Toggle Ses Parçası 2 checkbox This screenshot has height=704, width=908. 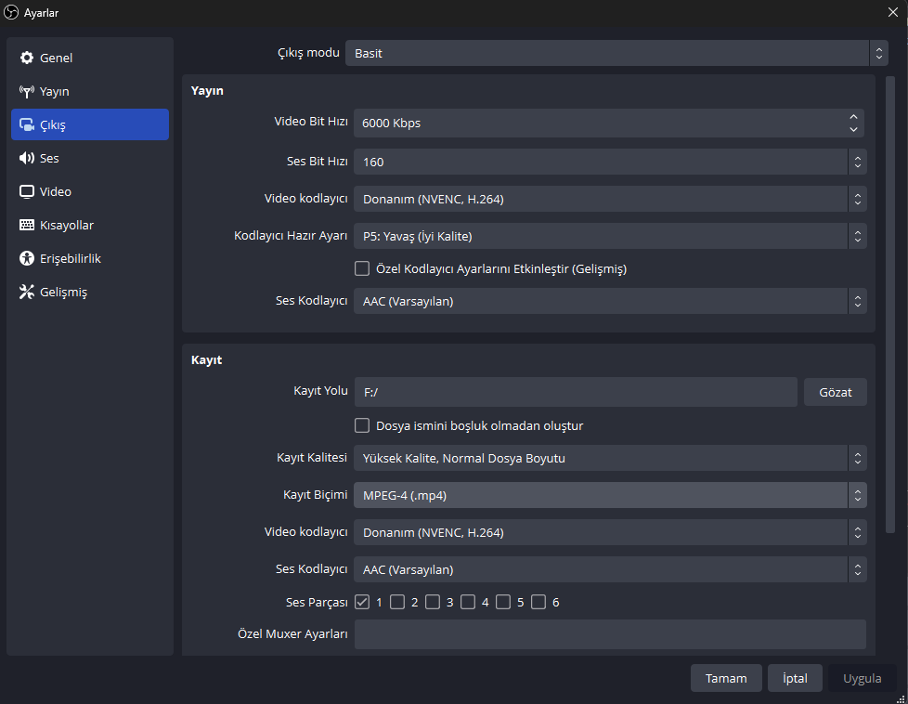(397, 603)
